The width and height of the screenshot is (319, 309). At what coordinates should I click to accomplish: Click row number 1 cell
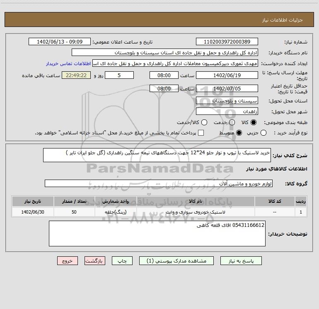click(301, 212)
